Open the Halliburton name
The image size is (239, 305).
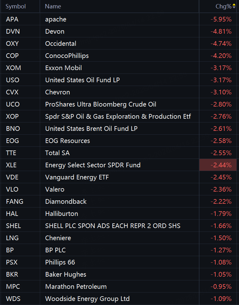tap(62, 214)
